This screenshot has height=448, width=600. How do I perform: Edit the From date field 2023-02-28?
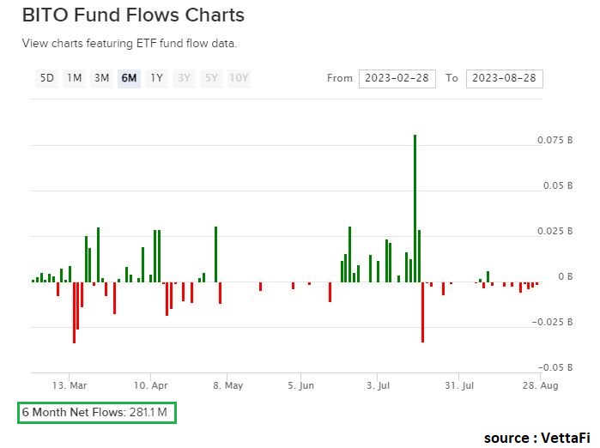click(x=397, y=78)
